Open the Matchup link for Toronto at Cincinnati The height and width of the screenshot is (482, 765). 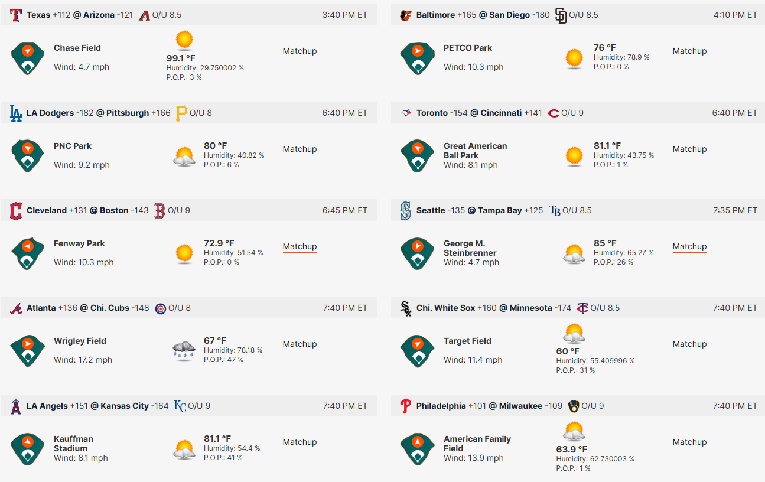click(x=690, y=149)
